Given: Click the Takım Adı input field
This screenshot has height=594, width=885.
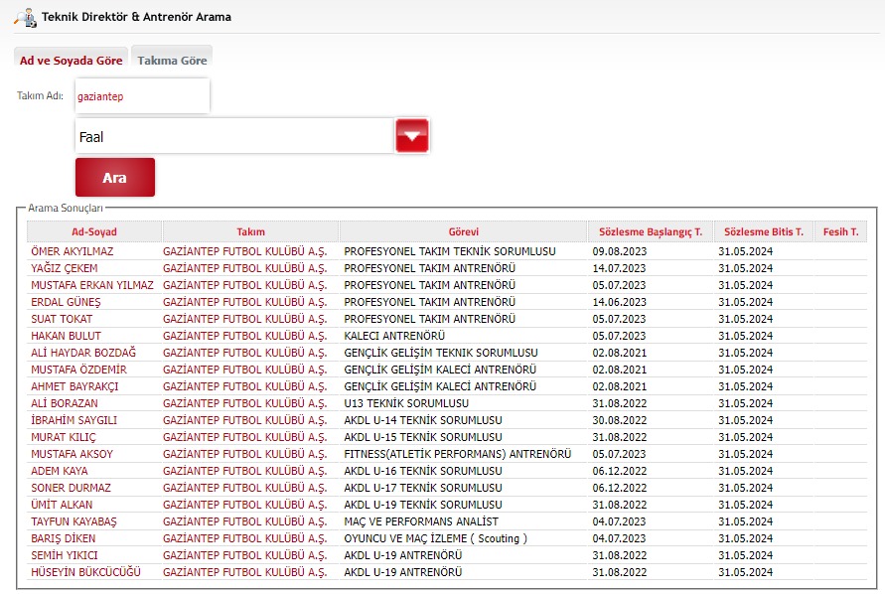Looking at the screenshot, I should tap(141, 96).
